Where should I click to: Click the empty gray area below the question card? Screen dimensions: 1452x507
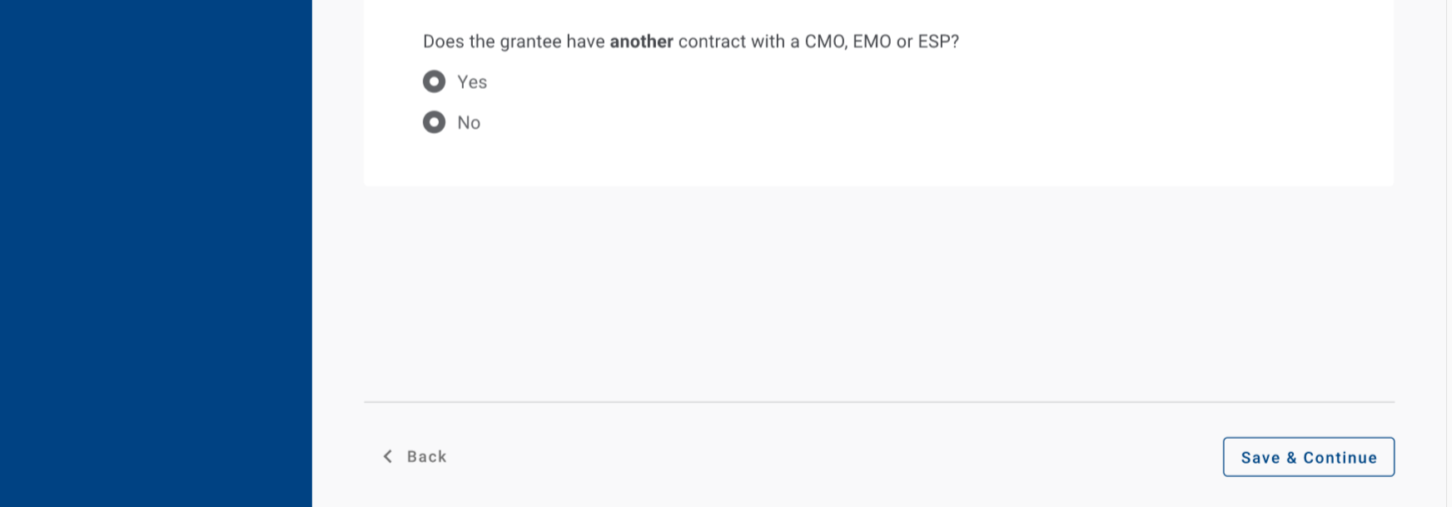click(x=878, y=291)
